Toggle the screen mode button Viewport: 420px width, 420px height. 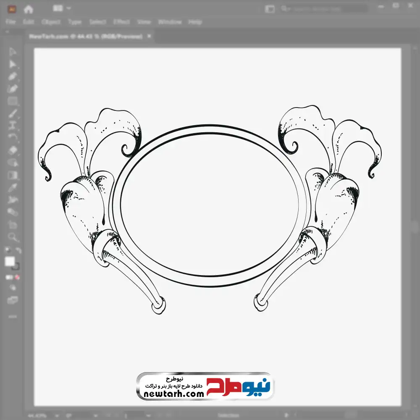click(x=13, y=300)
